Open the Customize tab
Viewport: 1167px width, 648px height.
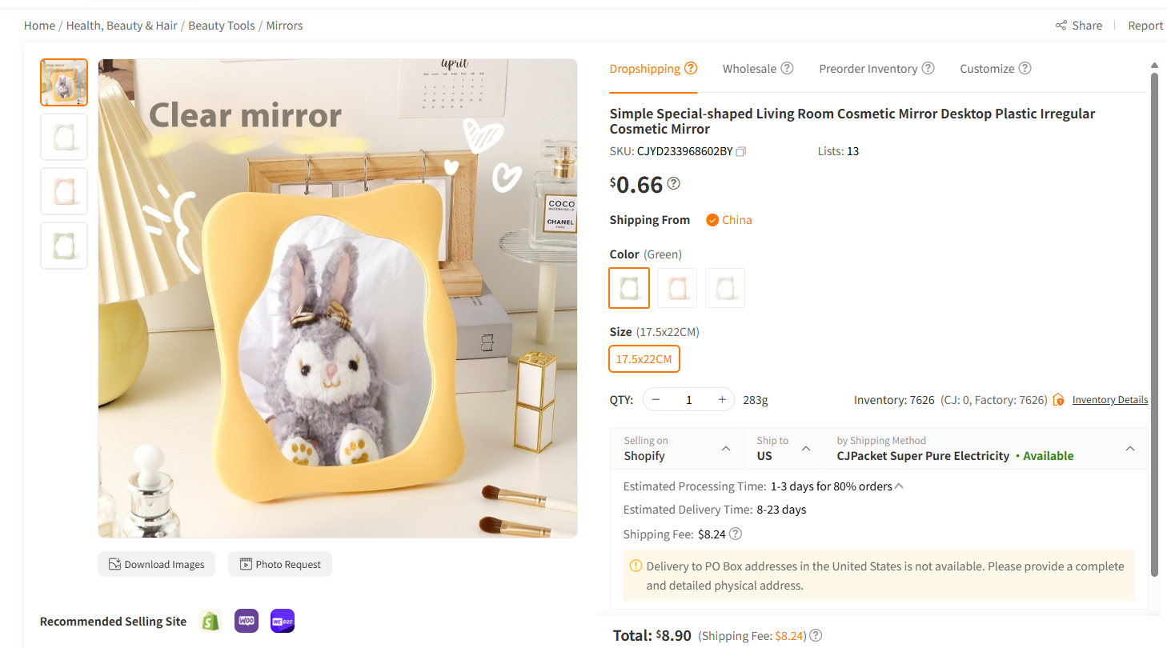click(x=989, y=68)
